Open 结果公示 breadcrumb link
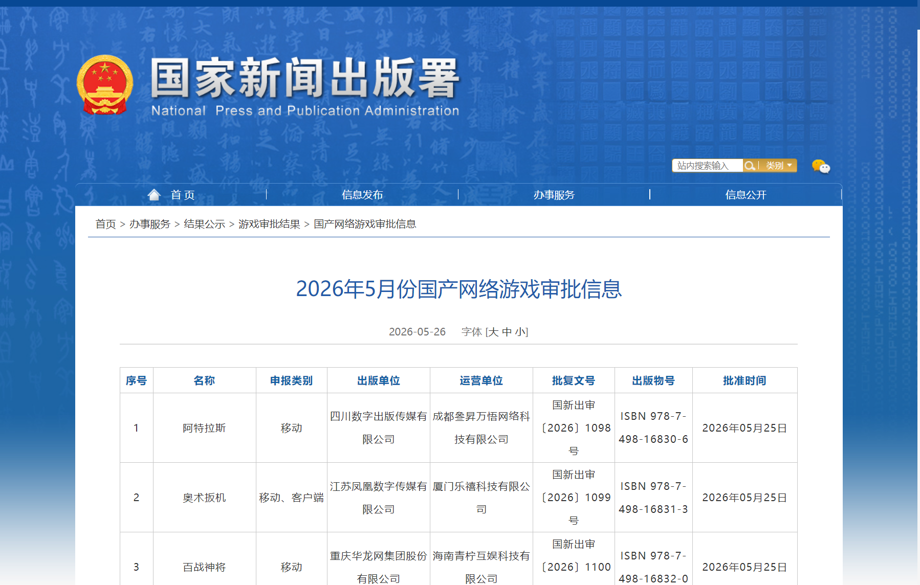Screen dimensions: 920x585 pos(205,224)
